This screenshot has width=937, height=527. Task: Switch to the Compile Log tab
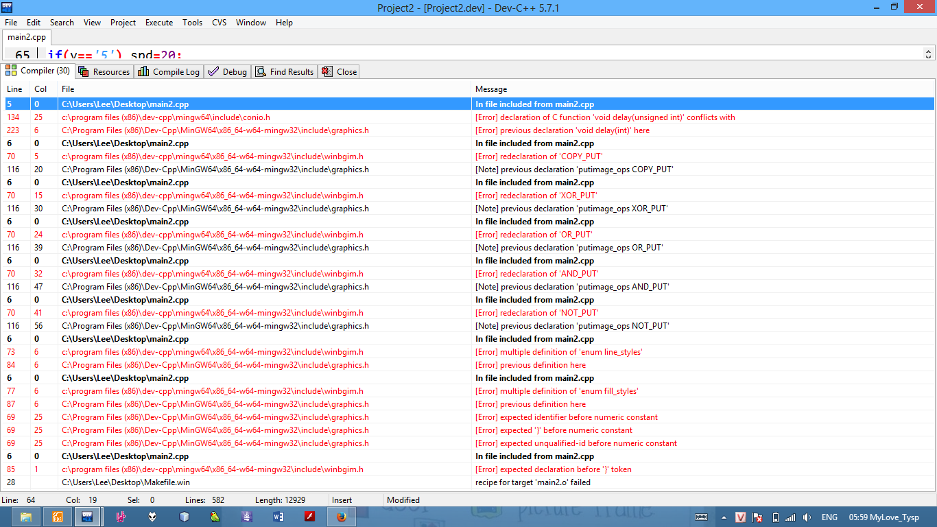(169, 71)
